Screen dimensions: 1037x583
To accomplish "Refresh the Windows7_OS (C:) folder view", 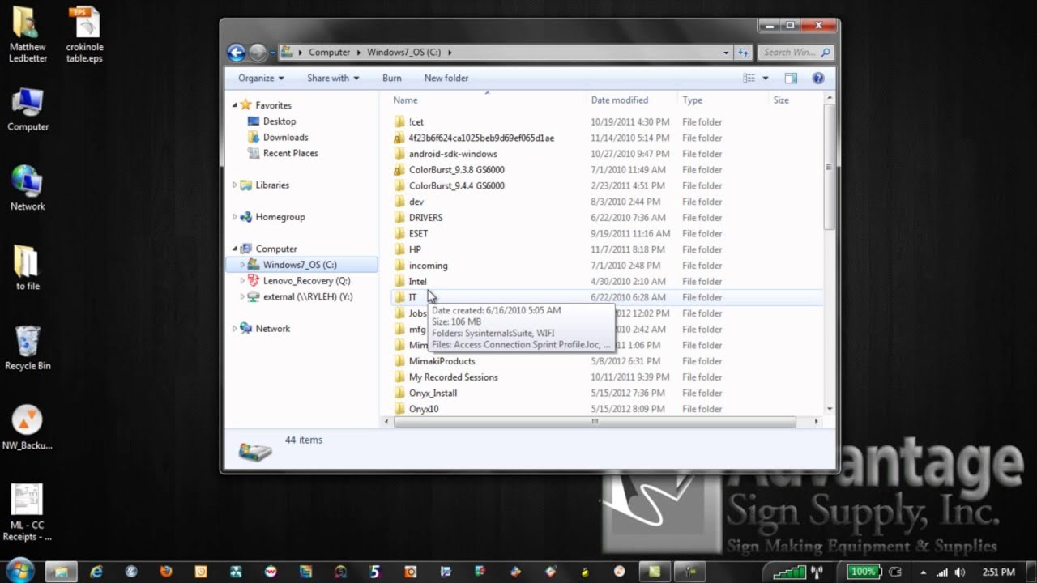I will [743, 53].
